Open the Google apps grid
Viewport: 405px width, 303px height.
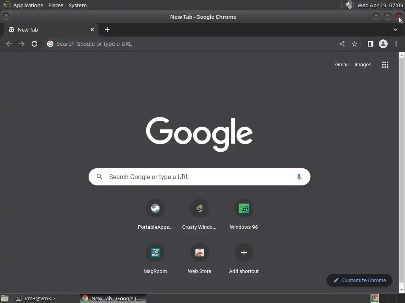point(385,65)
